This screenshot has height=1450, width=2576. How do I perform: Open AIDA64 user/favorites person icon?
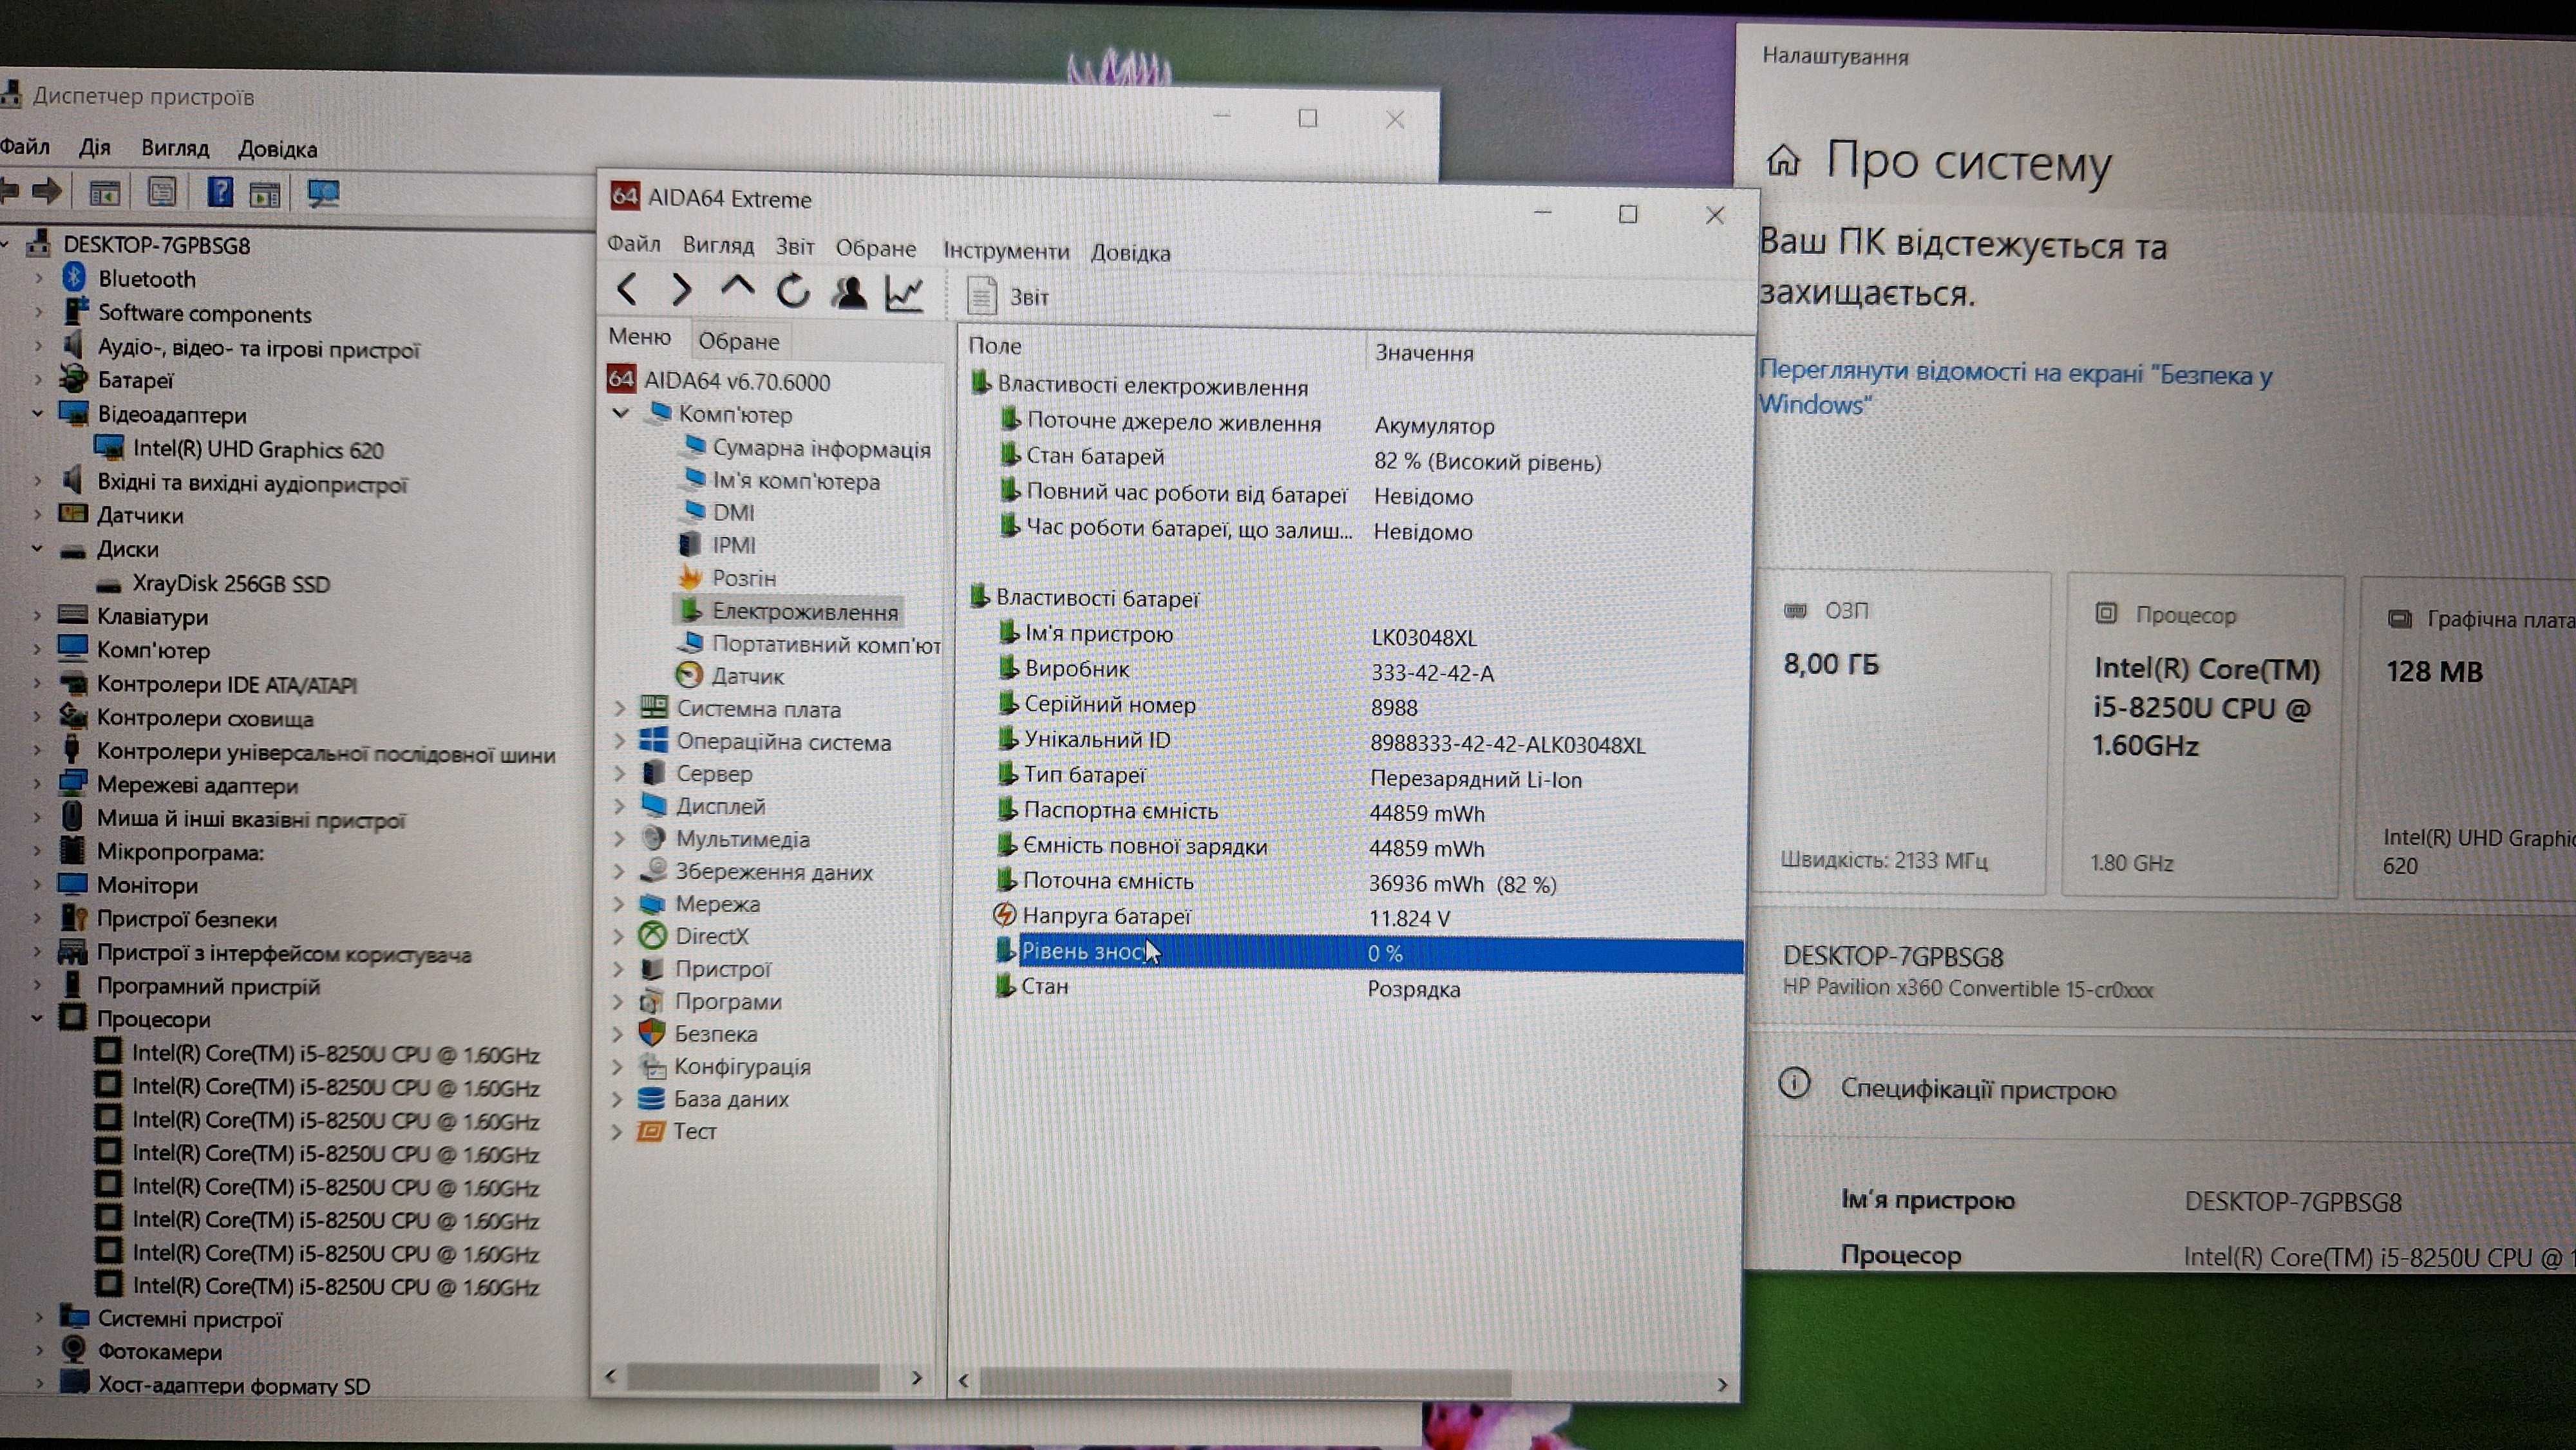850,292
